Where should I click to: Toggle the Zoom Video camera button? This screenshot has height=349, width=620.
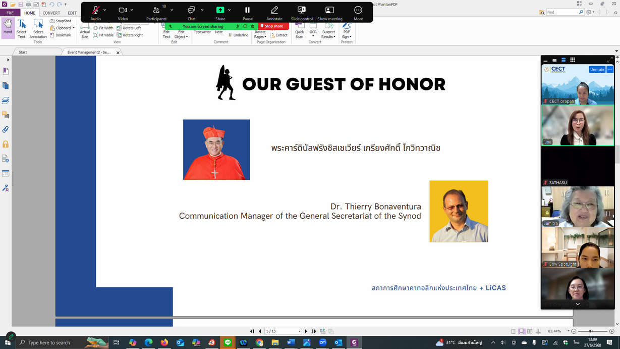tap(123, 10)
